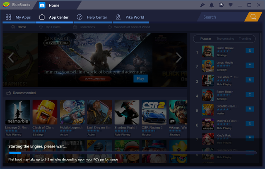Download King's Raid via its download icon
Screen dimensions: 265x169
coord(250,138)
